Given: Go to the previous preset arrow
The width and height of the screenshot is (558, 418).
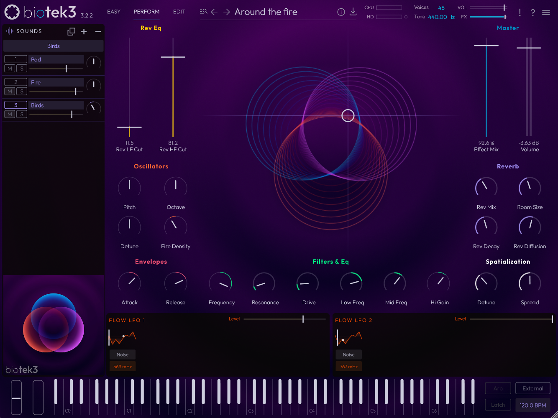Looking at the screenshot, I should pos(214,12).
